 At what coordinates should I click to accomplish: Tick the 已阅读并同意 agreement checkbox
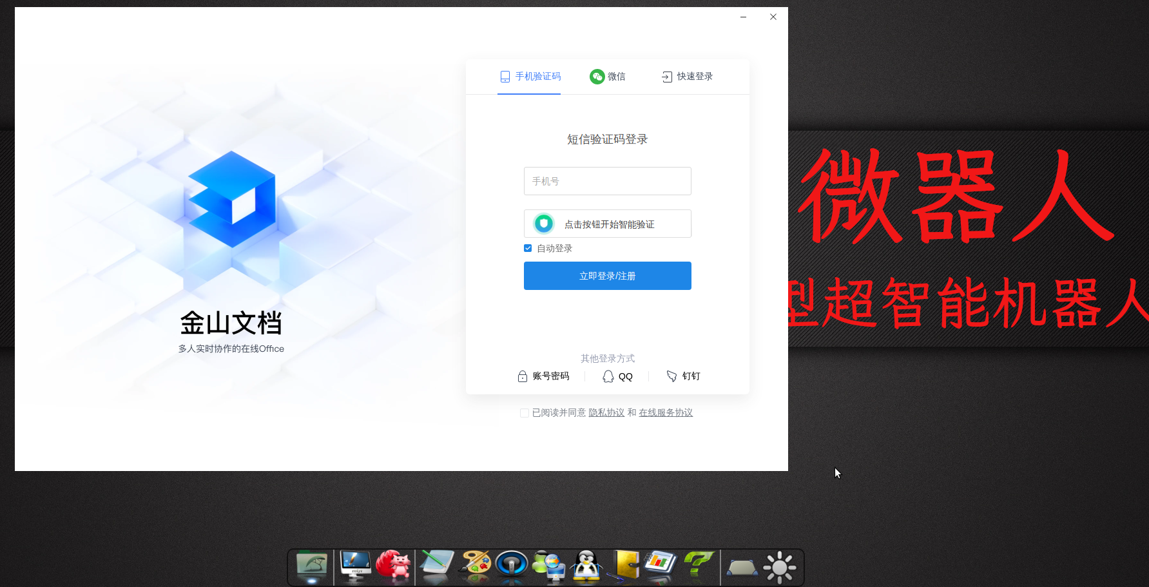525,413
